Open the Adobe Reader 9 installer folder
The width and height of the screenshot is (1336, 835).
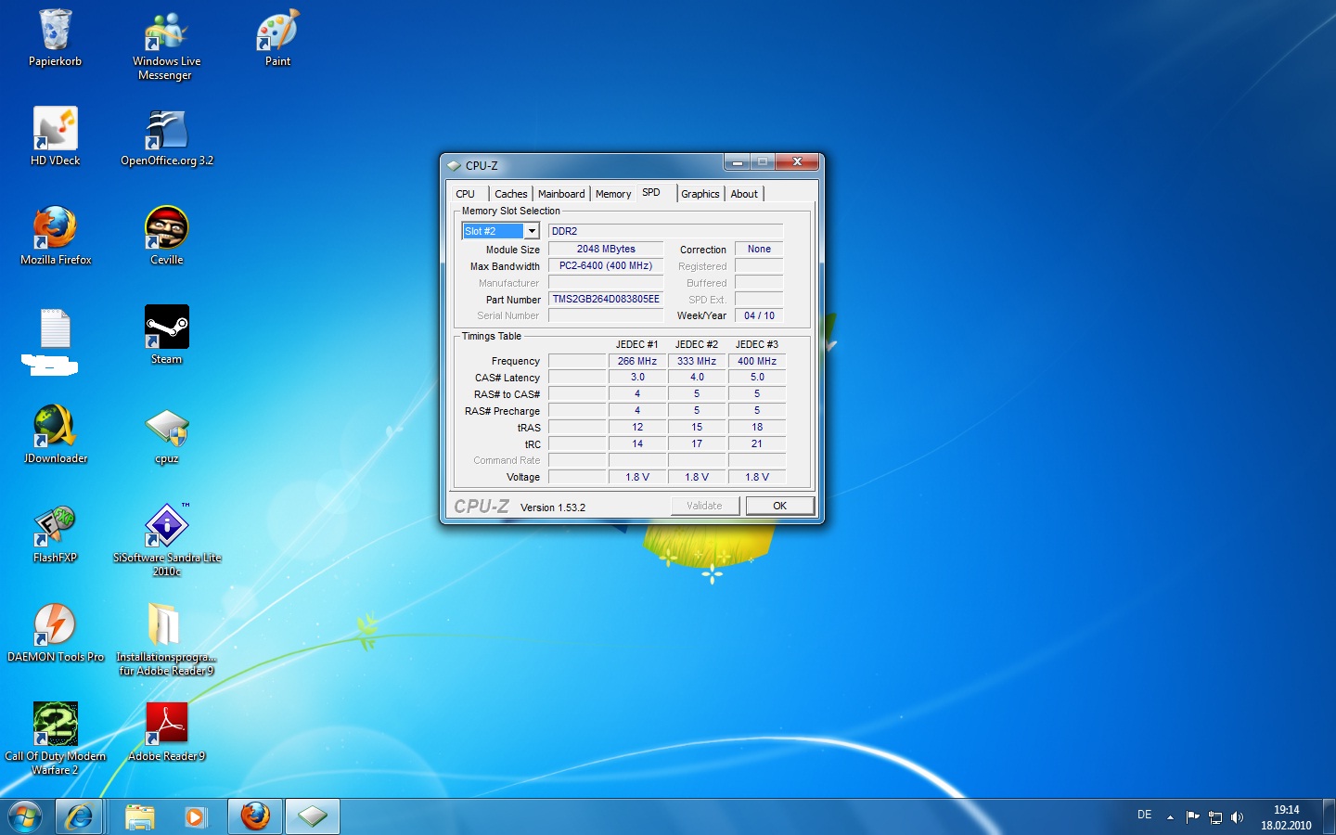[x=166, y=639]
